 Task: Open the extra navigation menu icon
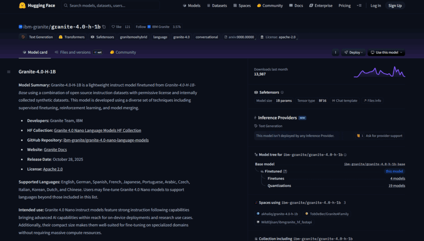pyautogui.click(x=359, y=5)
